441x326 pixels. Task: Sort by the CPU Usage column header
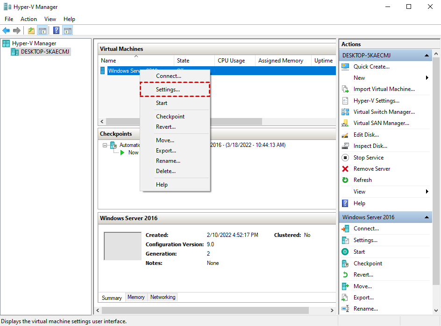pyautogui.click(x=231, y=61)
